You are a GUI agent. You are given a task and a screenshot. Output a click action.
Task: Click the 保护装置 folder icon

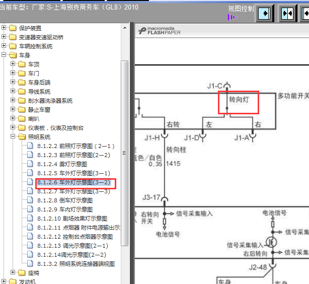pos(13,28)
